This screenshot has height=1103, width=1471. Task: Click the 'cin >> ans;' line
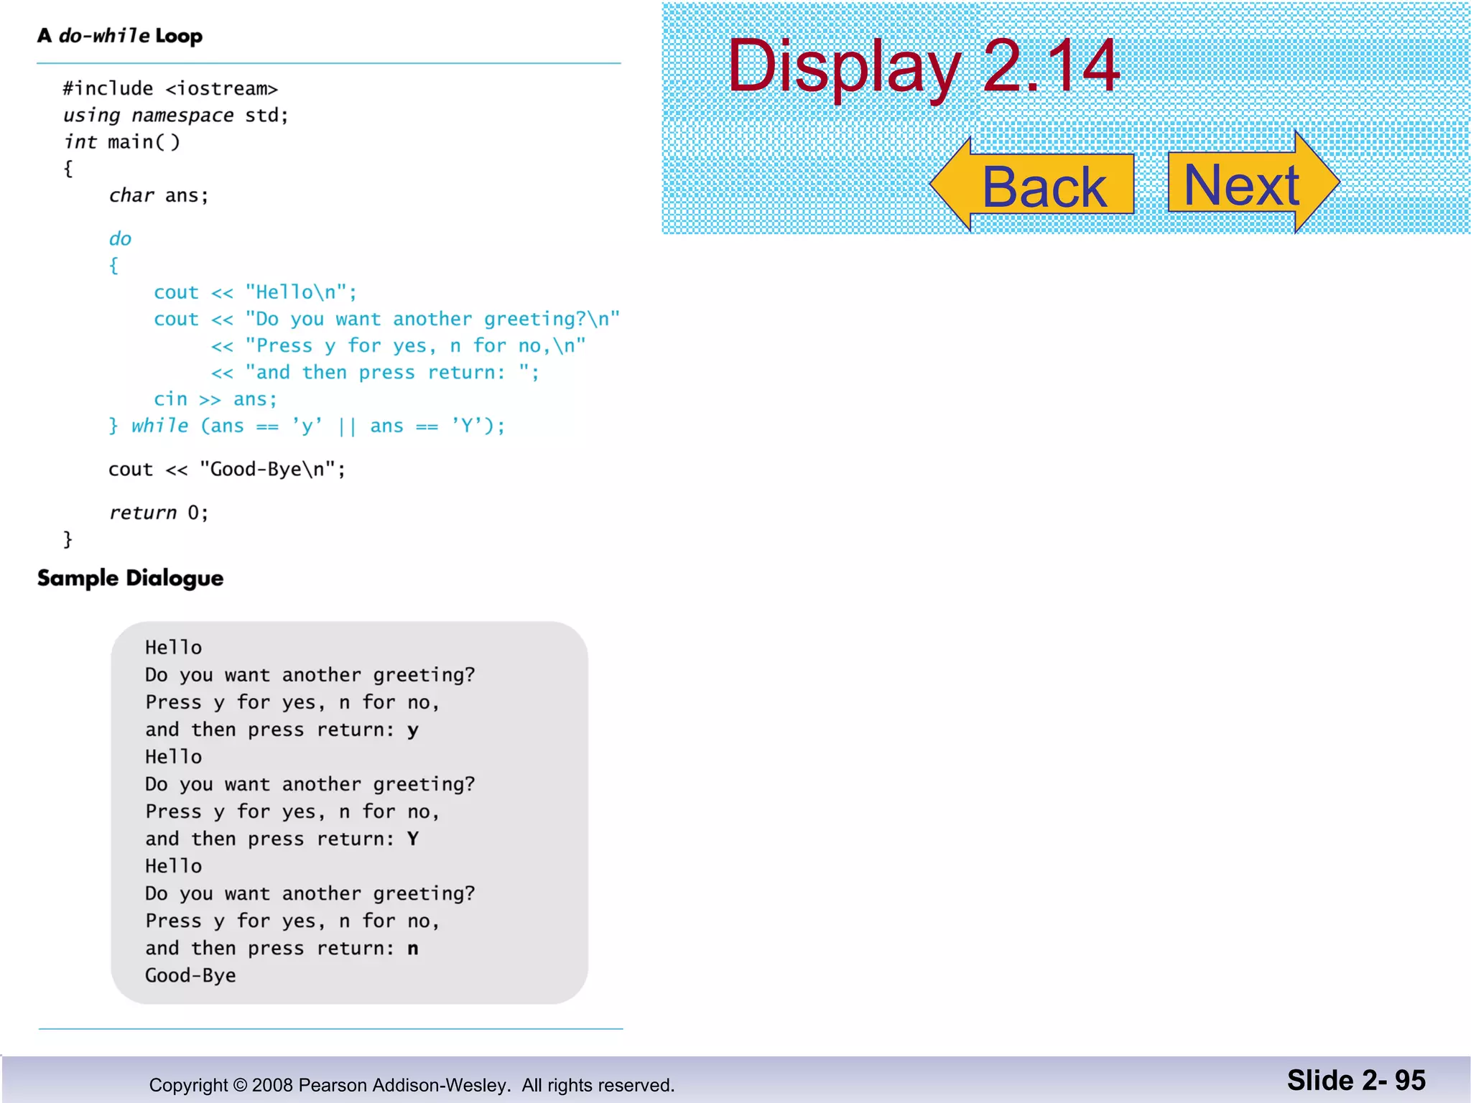point(215,399)
